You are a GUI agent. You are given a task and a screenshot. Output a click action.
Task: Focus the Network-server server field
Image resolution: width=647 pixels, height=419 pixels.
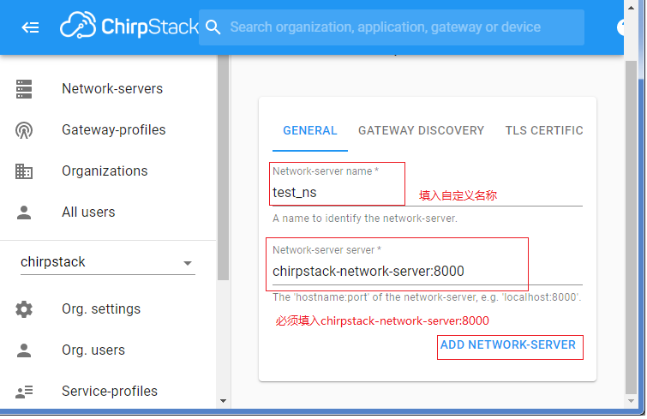click(428, 271)
